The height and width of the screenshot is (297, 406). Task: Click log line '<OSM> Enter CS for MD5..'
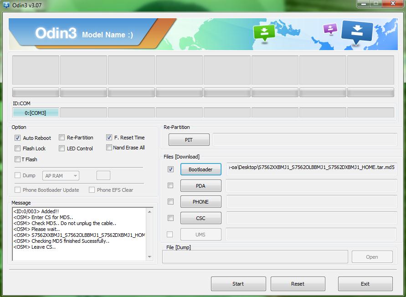[43, 217]
